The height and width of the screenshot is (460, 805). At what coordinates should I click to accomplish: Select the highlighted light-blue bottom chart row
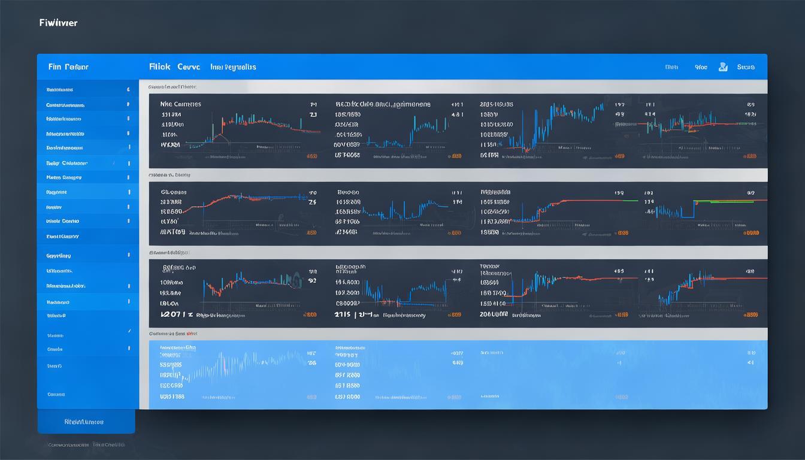(458, 374)
